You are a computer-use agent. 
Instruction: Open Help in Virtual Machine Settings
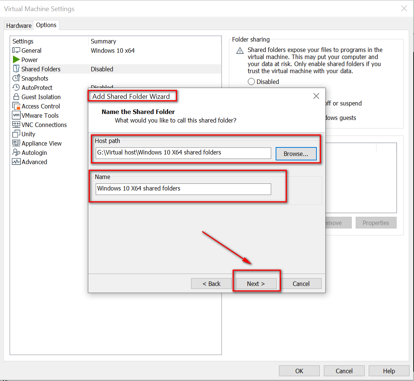(389, 371)
